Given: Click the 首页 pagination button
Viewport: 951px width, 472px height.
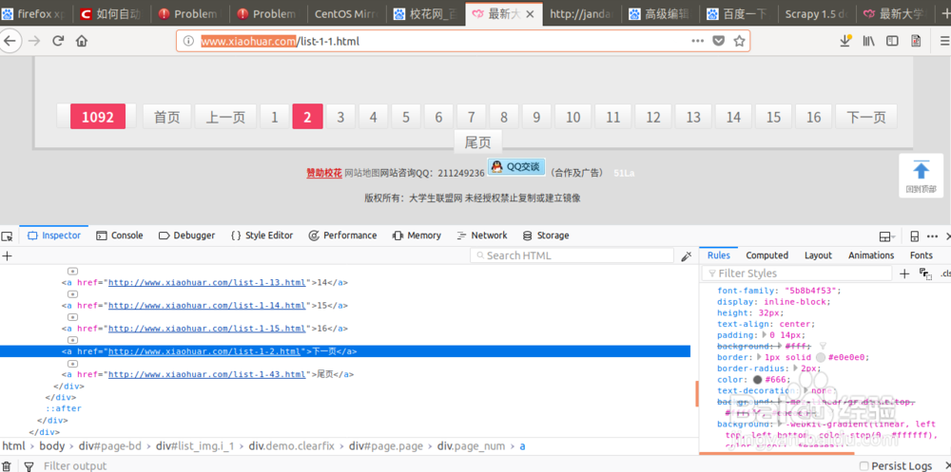Looking at the screenshot, I should point(166,117).
